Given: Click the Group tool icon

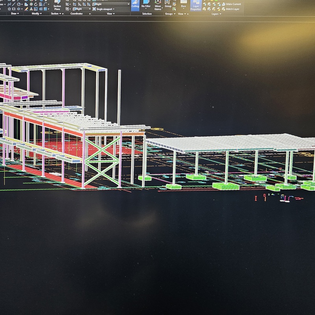Looking at the screenshot, I should 168,4.
